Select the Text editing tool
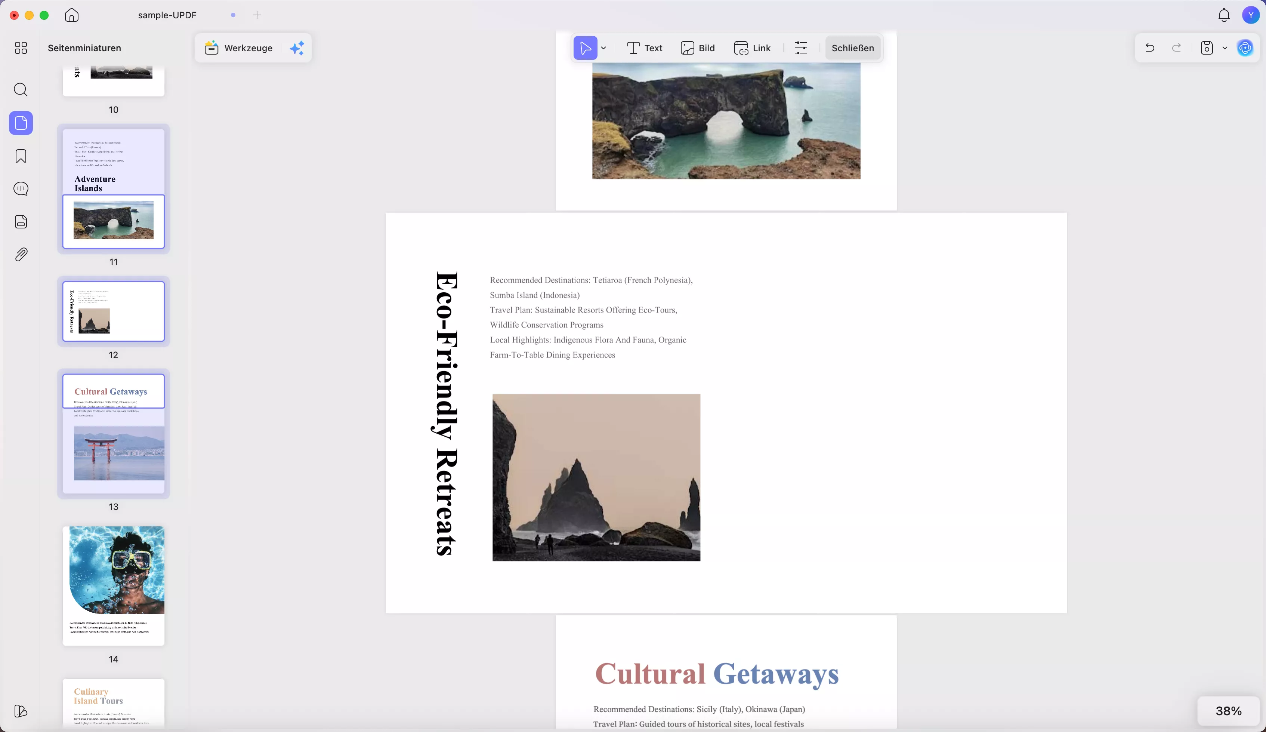1266x732 pixels. click(x=645, y=48)
